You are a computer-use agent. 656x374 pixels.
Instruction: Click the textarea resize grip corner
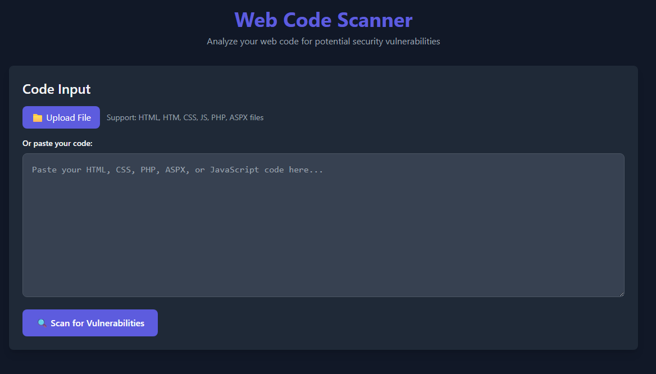621,293
